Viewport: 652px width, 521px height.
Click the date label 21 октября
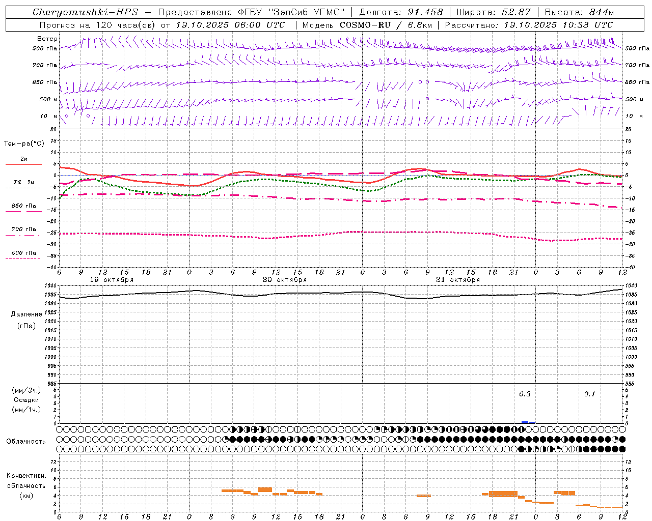[458, 280]
